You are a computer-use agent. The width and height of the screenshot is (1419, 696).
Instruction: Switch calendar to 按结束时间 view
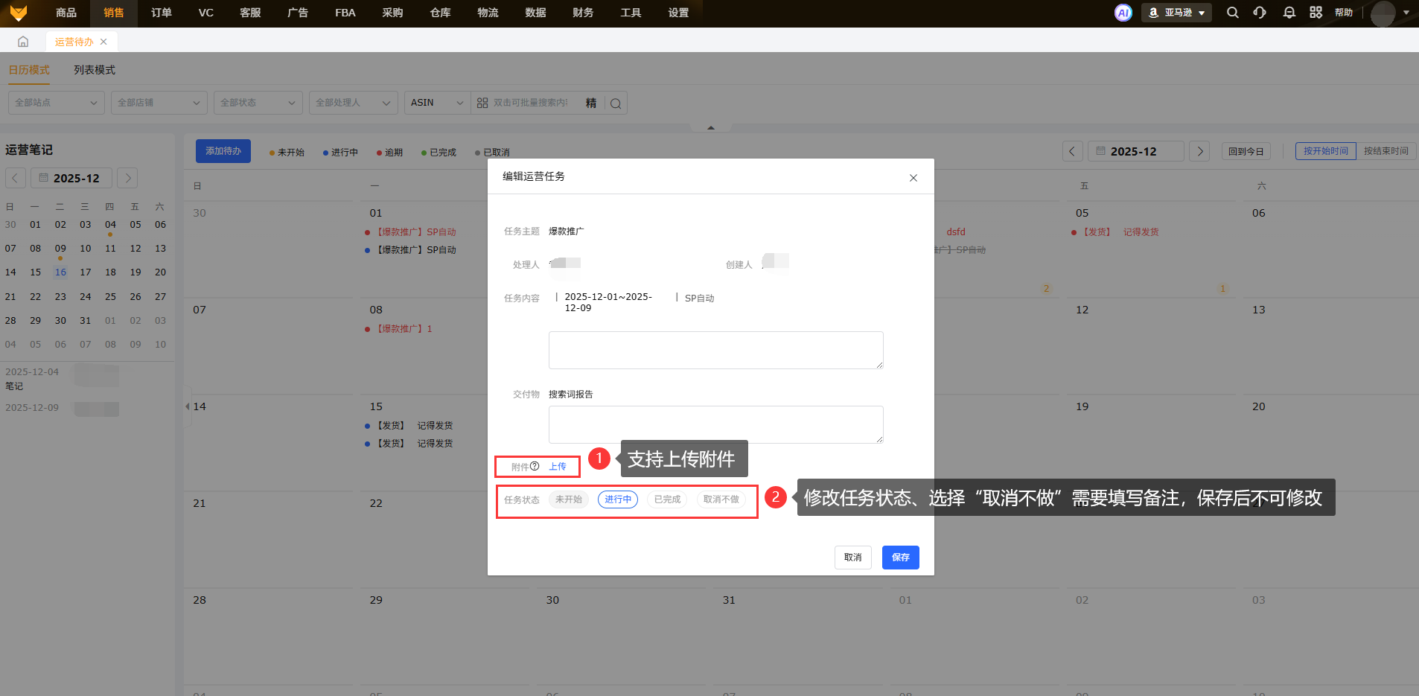1386,151
